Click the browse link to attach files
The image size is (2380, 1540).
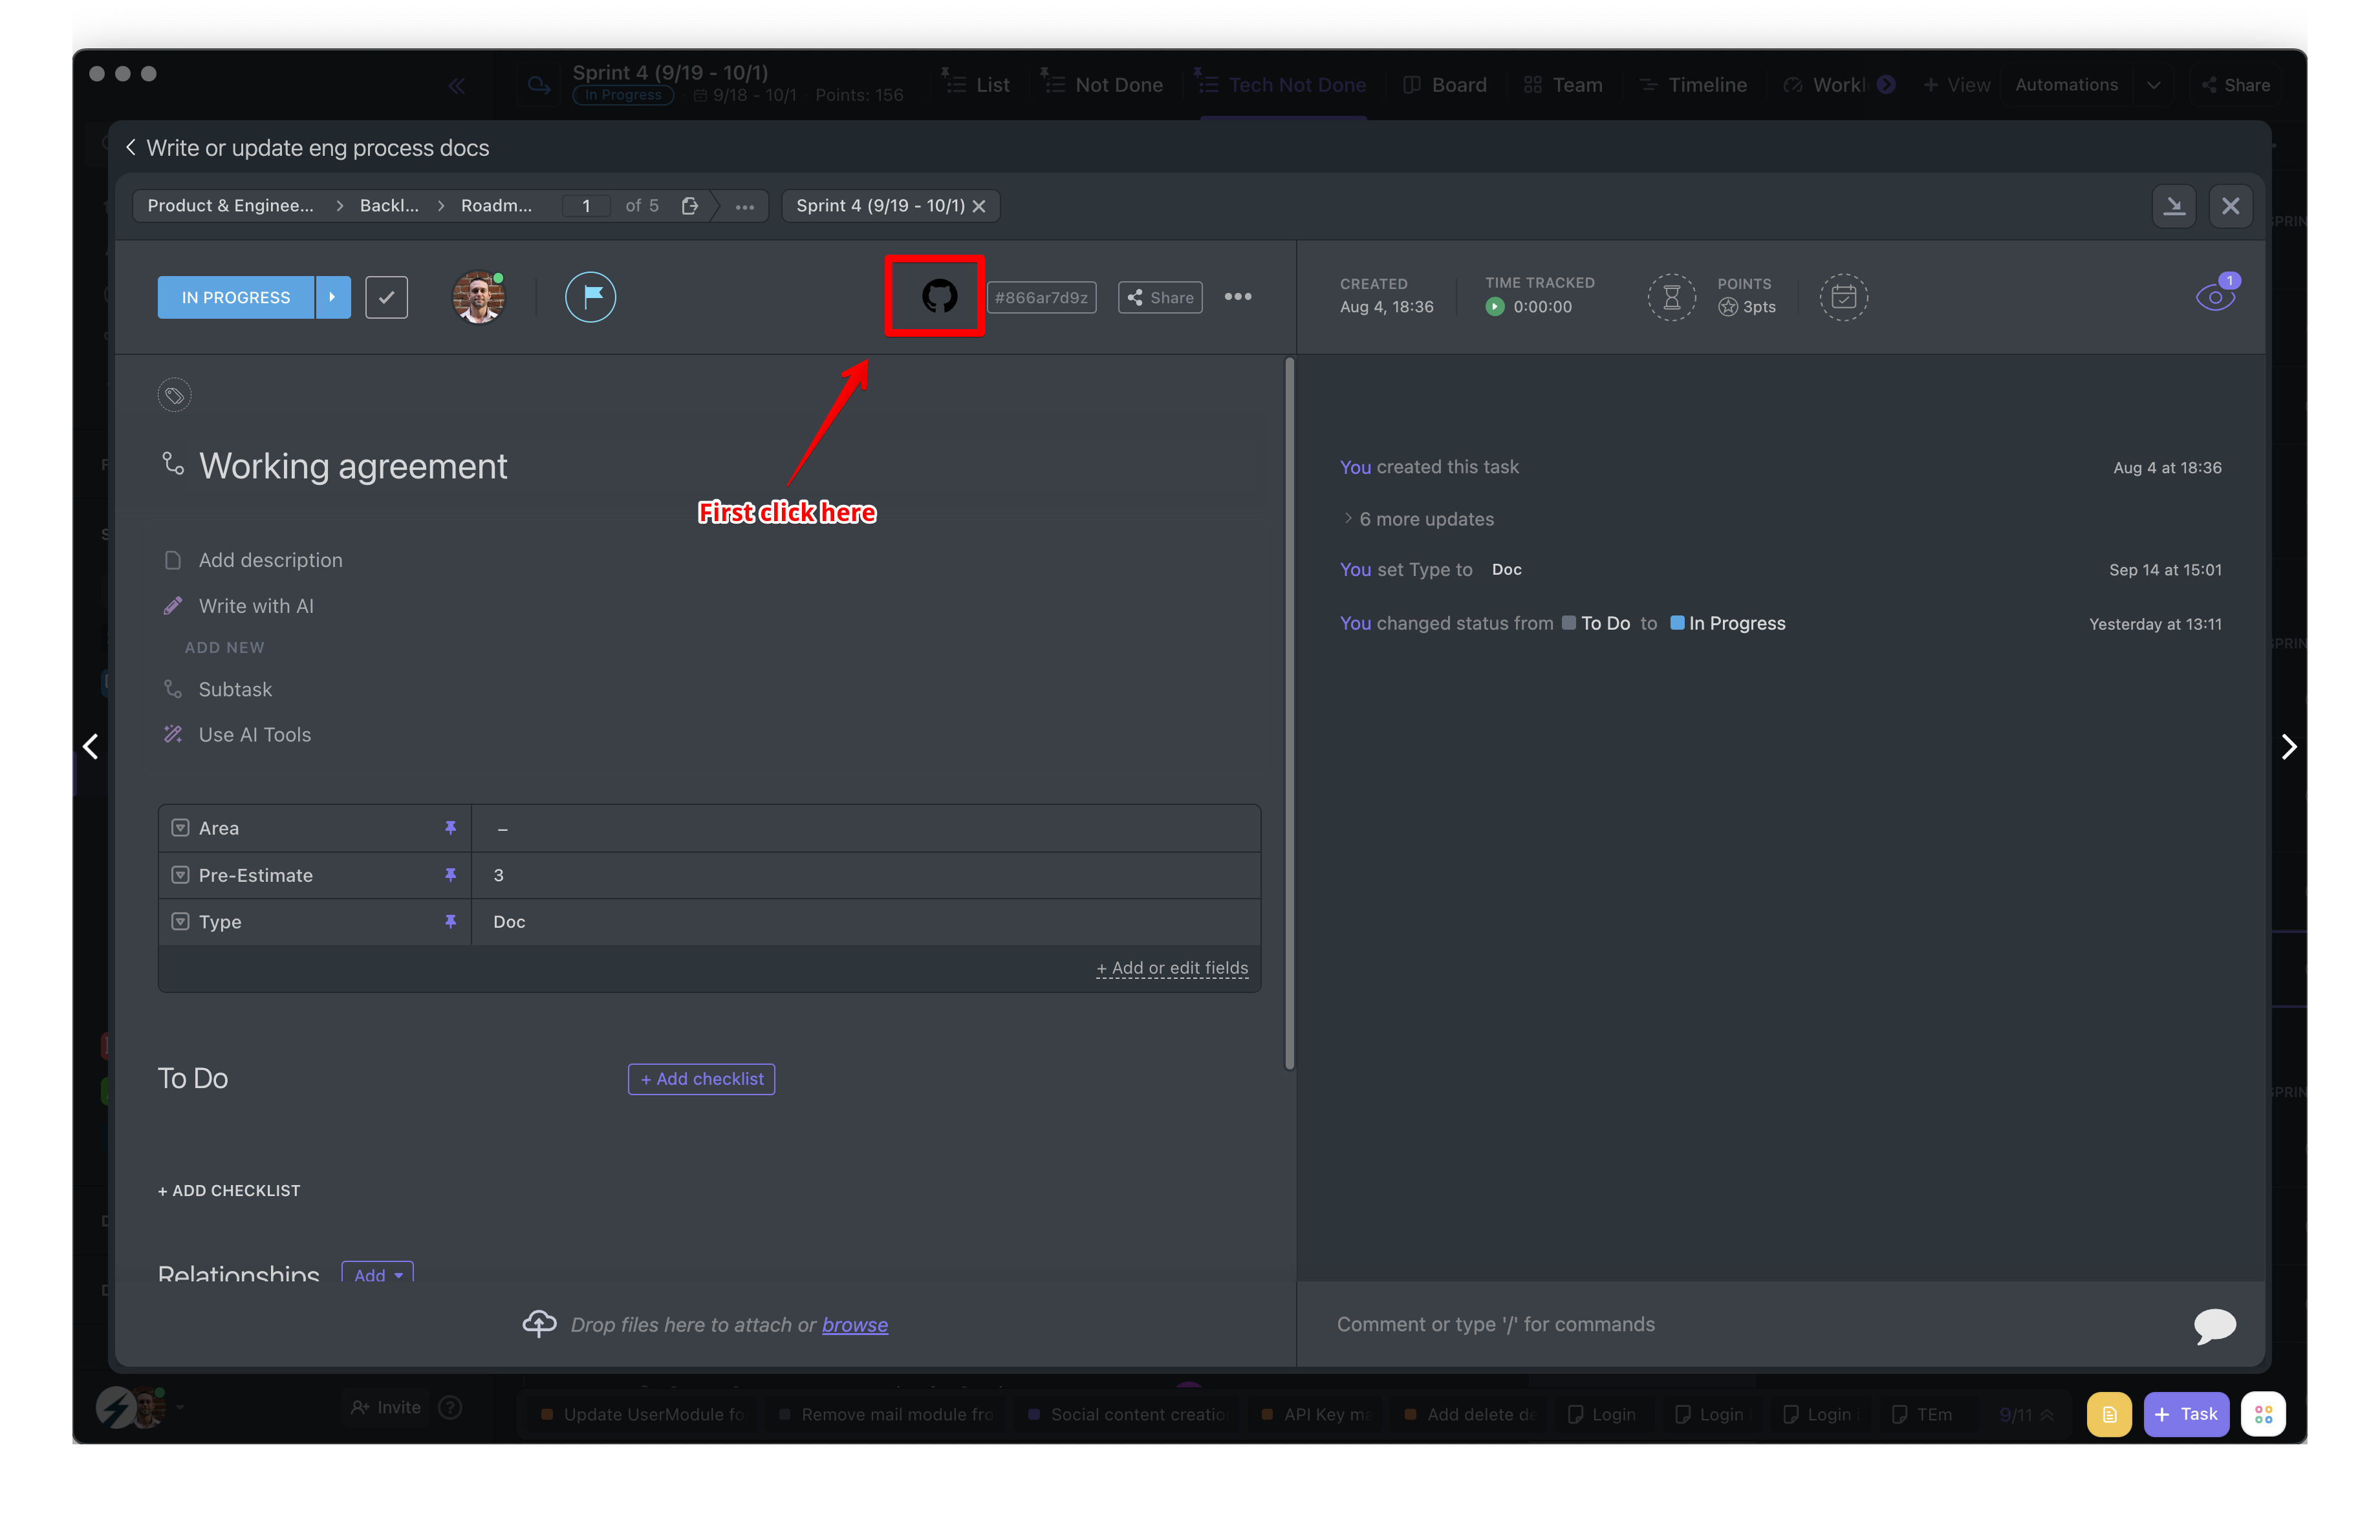point(854,1324)
